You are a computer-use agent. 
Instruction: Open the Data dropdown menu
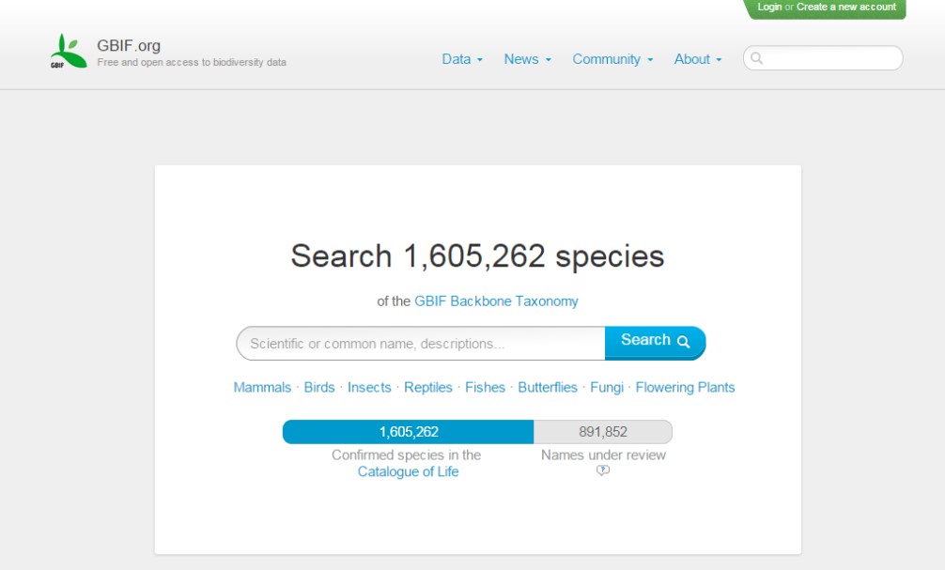coord(461,59)
